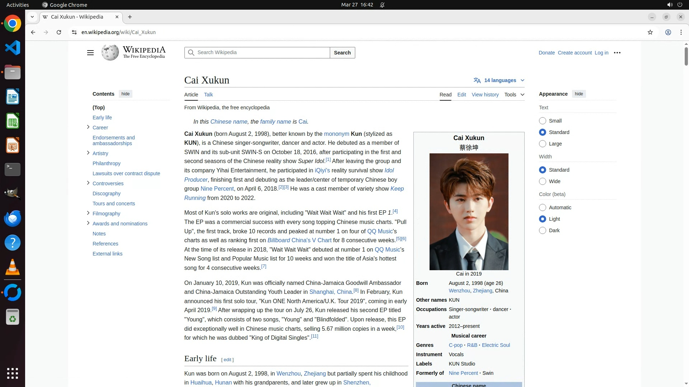This screenshot has width=689, height=387.
Task: Click the Search button
Action: [342, 53]
